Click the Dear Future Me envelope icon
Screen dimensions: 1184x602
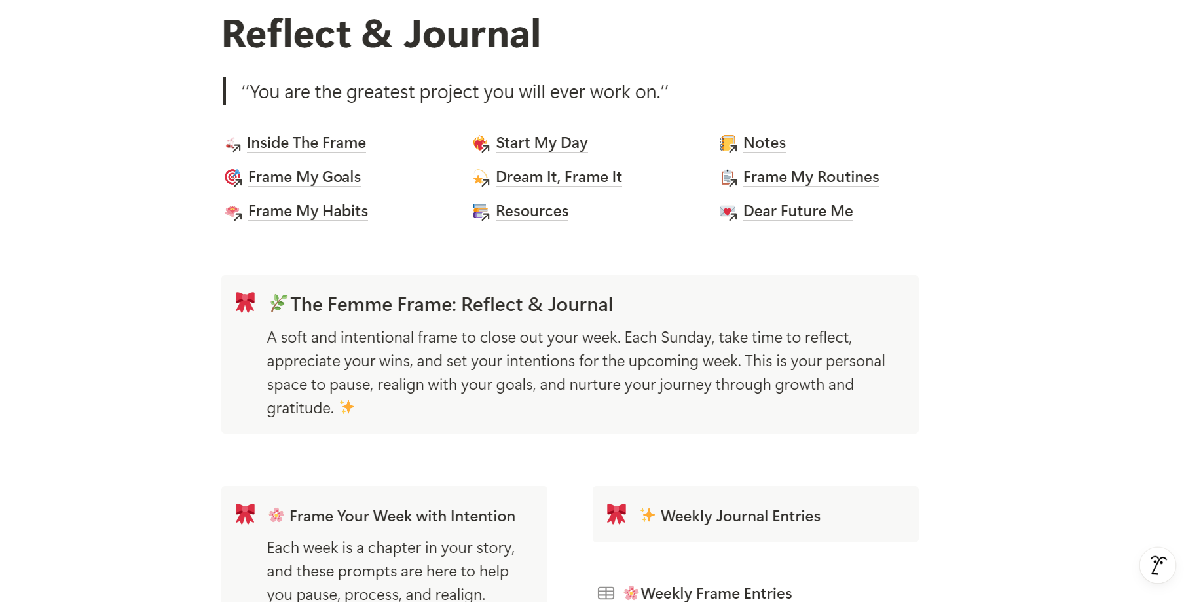click(728, 212)
